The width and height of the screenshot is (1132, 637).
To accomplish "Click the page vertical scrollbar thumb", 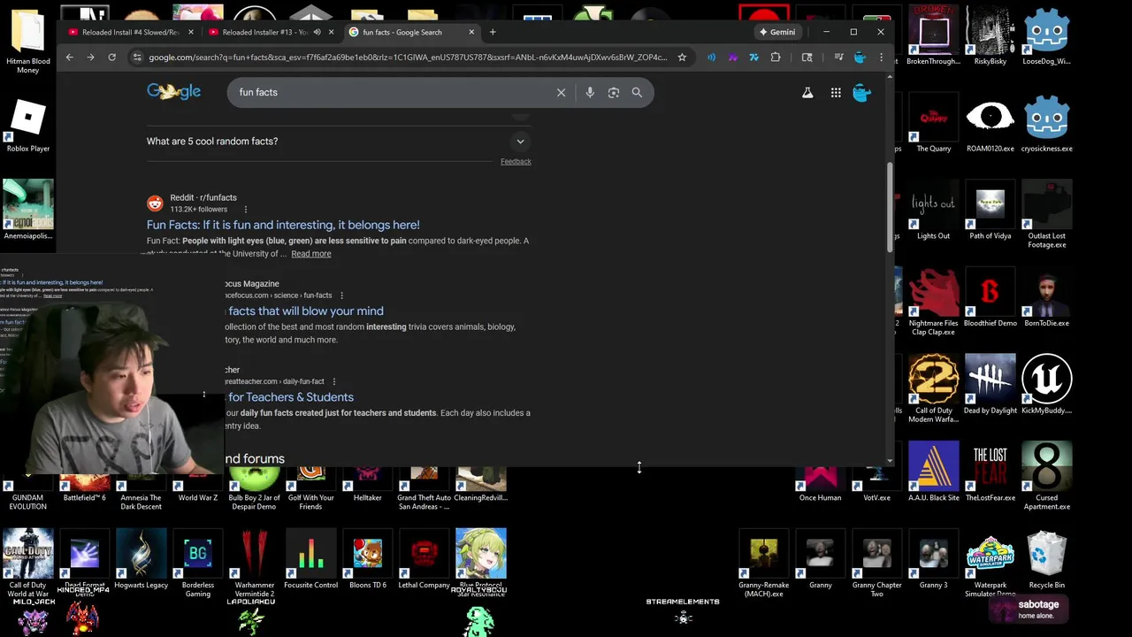I will click(x=890, y=205).
